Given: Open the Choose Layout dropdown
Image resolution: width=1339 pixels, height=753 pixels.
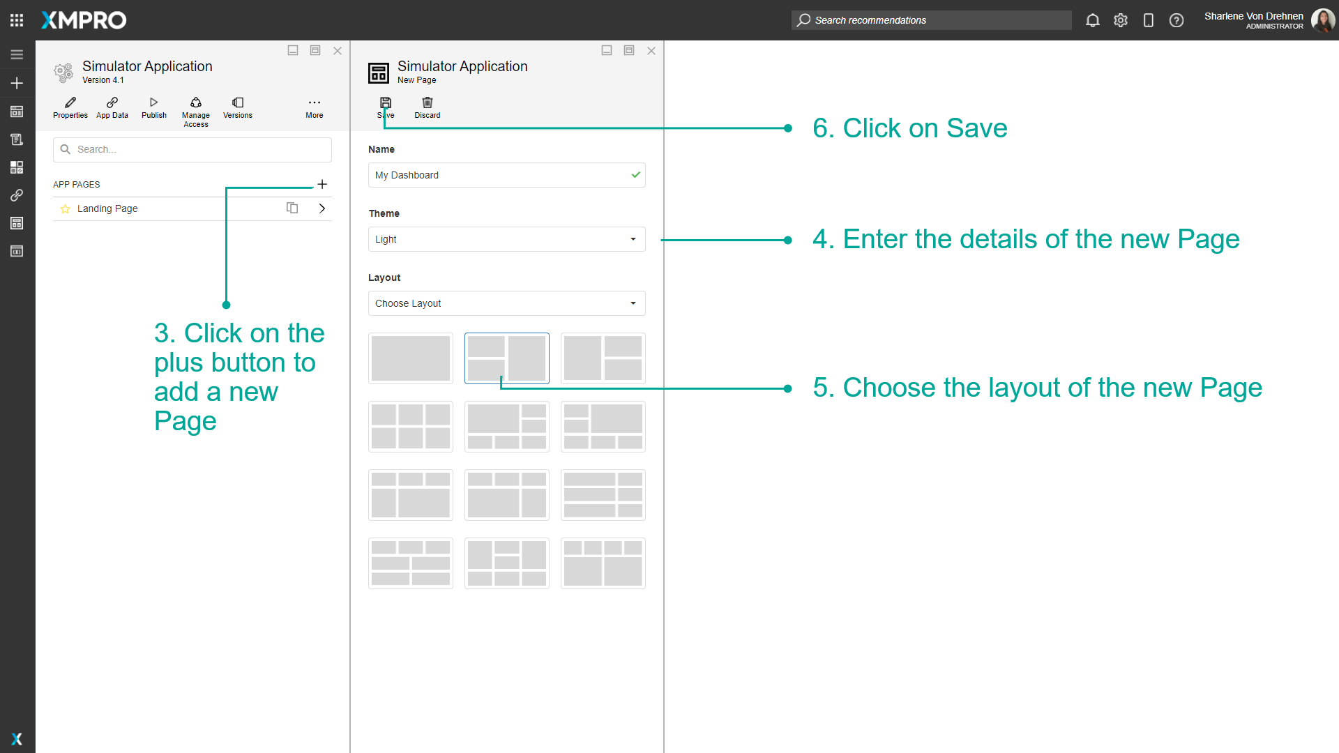Looking at the screenshot, I should coord(506,303).
